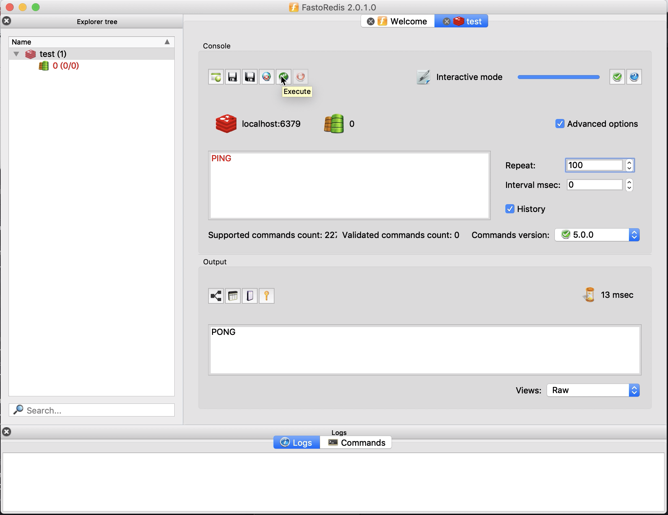Click the green checkmark validate icon
Screen dimensions: 668x515
pyautogui.click(x=617, y=77)
